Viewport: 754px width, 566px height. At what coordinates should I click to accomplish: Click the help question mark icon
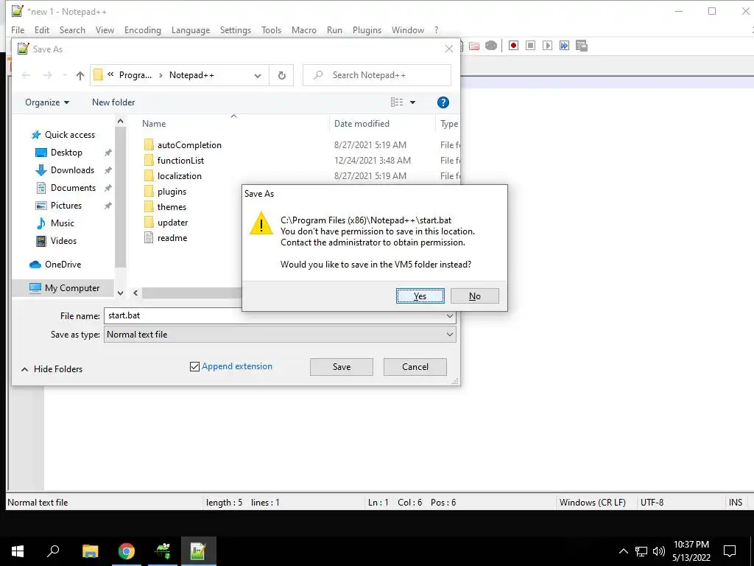click(x=443, y=102)
